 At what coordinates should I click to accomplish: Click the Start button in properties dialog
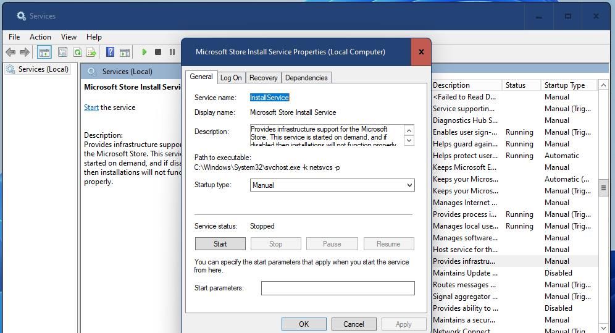(220, 244)
